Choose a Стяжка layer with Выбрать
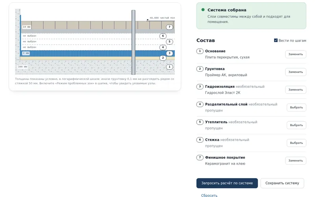The image size is (315, 197). tap(296, 143)
